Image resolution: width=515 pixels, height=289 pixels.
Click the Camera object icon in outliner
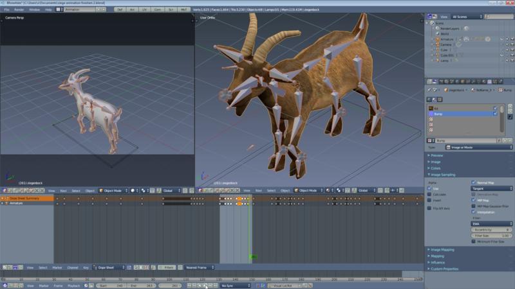coord(436,45)
